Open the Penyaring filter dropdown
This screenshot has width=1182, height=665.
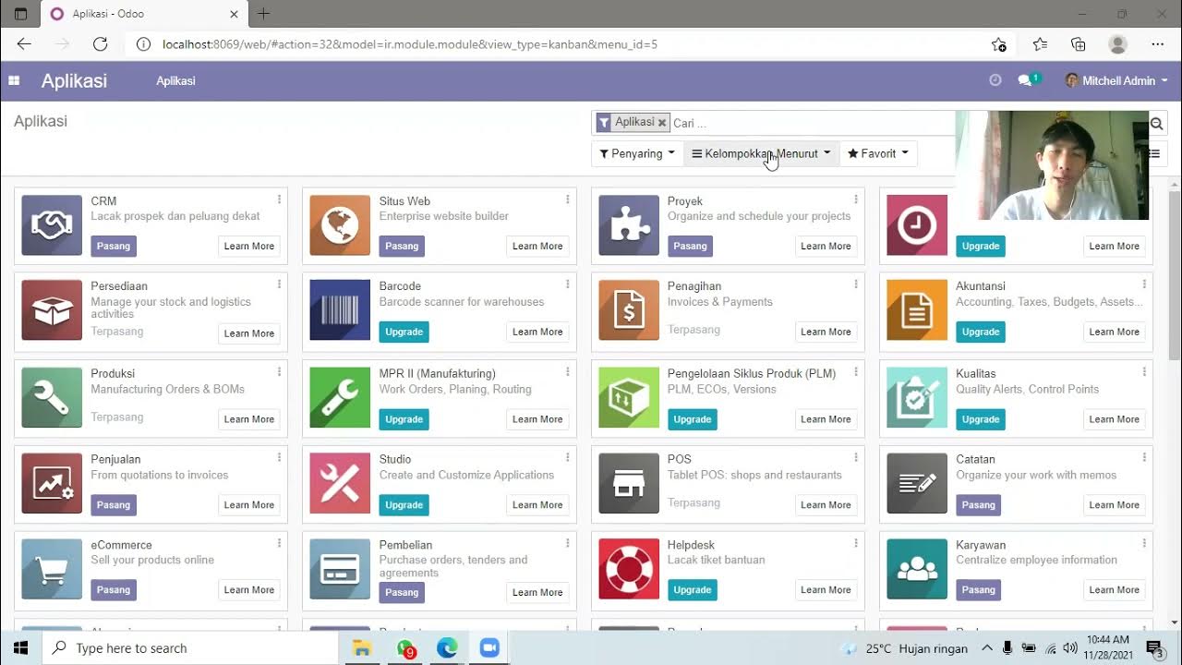pos(637,153)
